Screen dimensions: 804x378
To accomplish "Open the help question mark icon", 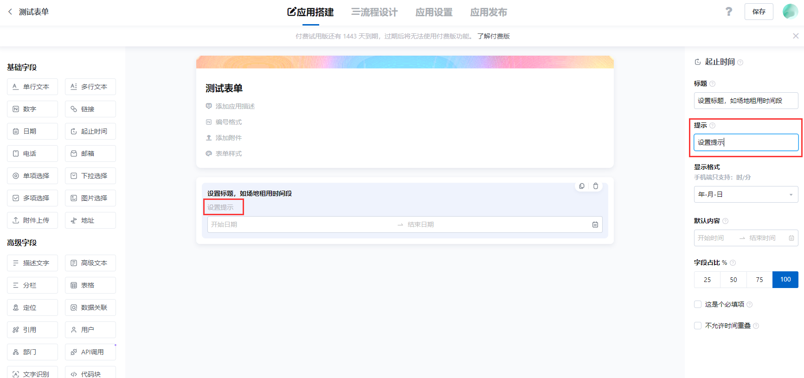I will click(729, 12).
